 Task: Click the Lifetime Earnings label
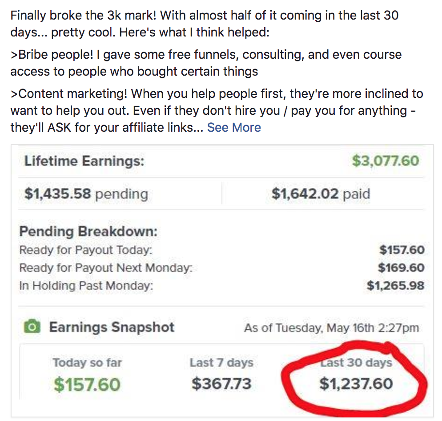pyautogui.click(x=84, y=161)
